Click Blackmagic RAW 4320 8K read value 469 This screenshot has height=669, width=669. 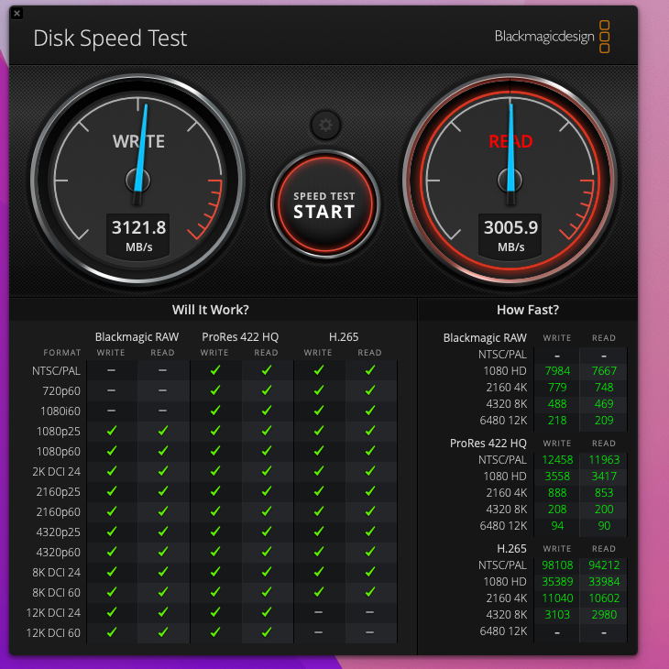point(604,404)
